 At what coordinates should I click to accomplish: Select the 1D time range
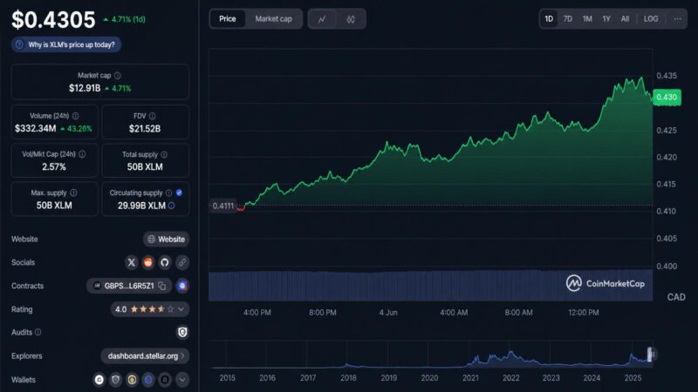549,18
